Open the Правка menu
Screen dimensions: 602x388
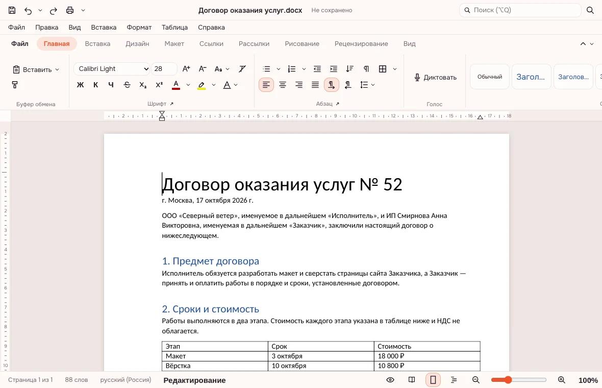click(x=47, y=27)
